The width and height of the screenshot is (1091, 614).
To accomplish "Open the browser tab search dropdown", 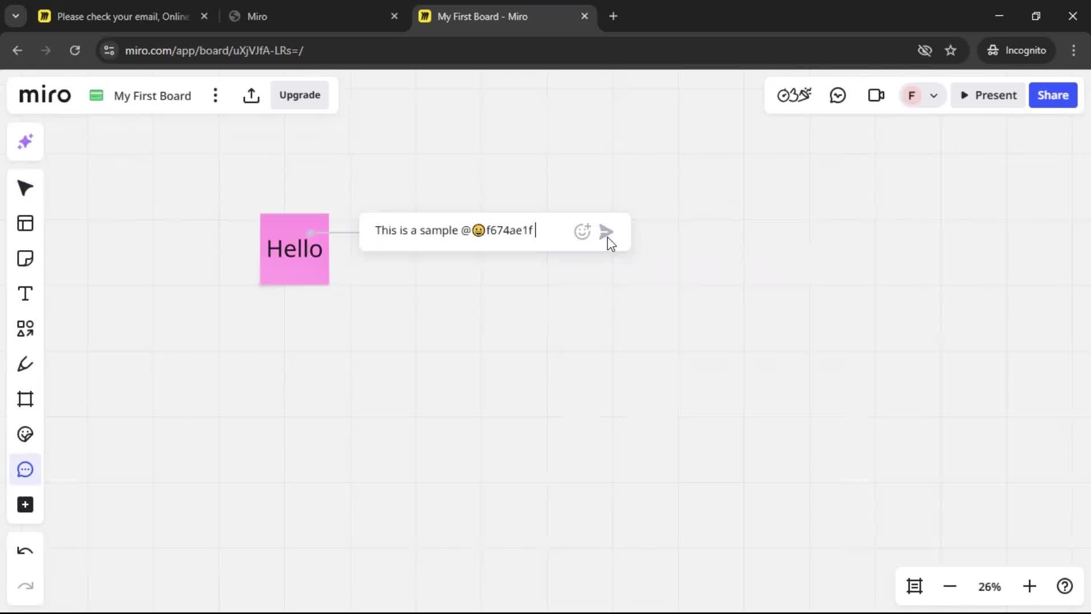I will point(16,16).
